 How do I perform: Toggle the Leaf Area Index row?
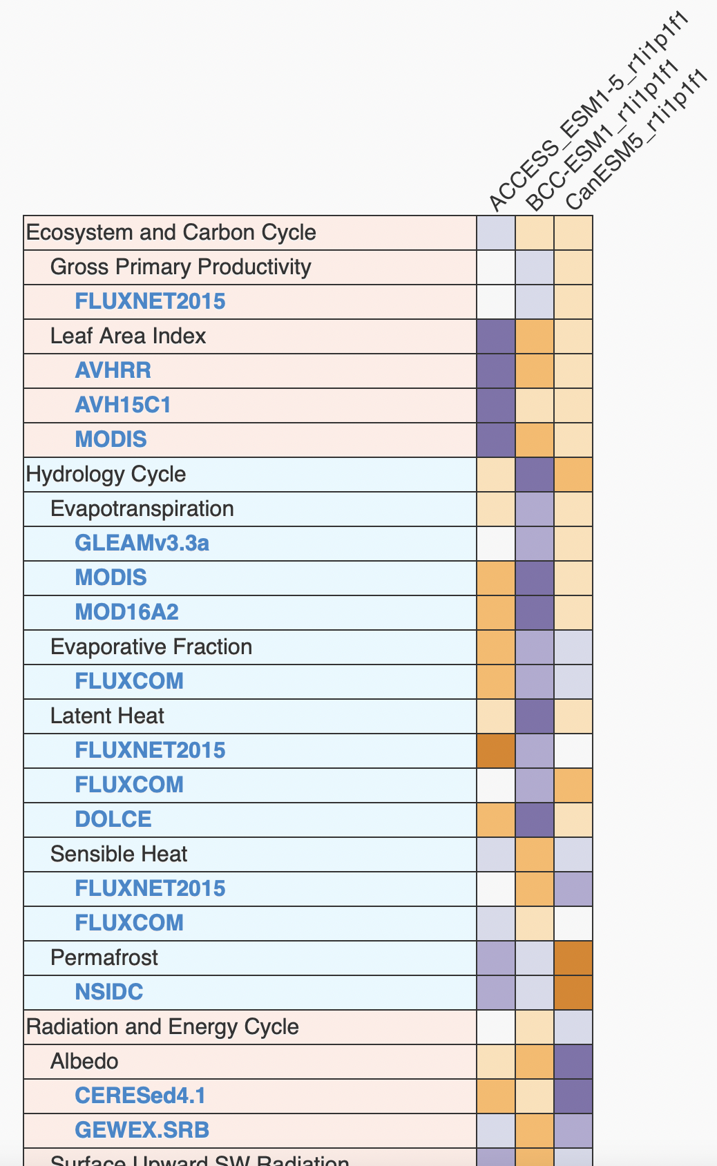tap(128, 336)
